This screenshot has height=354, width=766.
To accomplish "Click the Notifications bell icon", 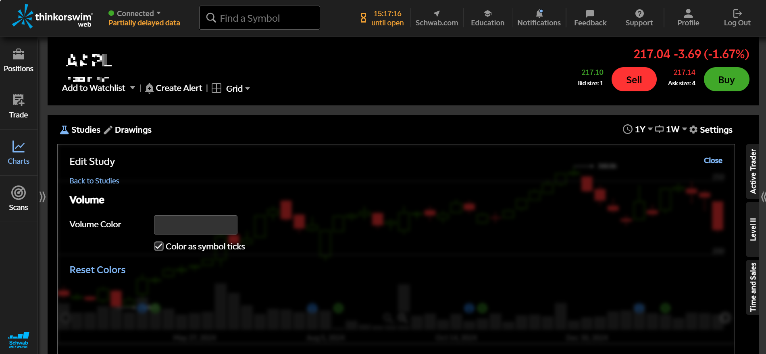I will point(539,14).
